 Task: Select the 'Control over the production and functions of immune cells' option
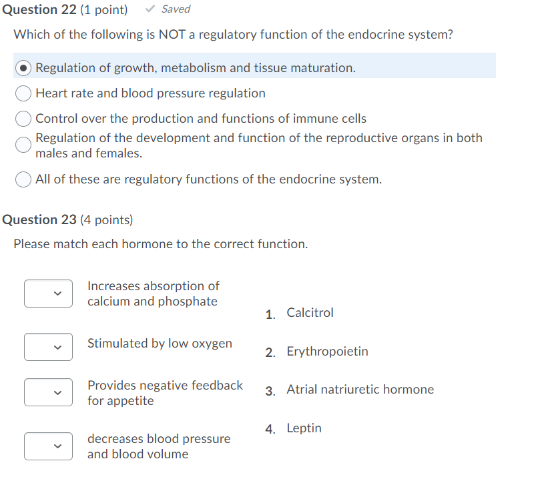[x=23, y=118]
